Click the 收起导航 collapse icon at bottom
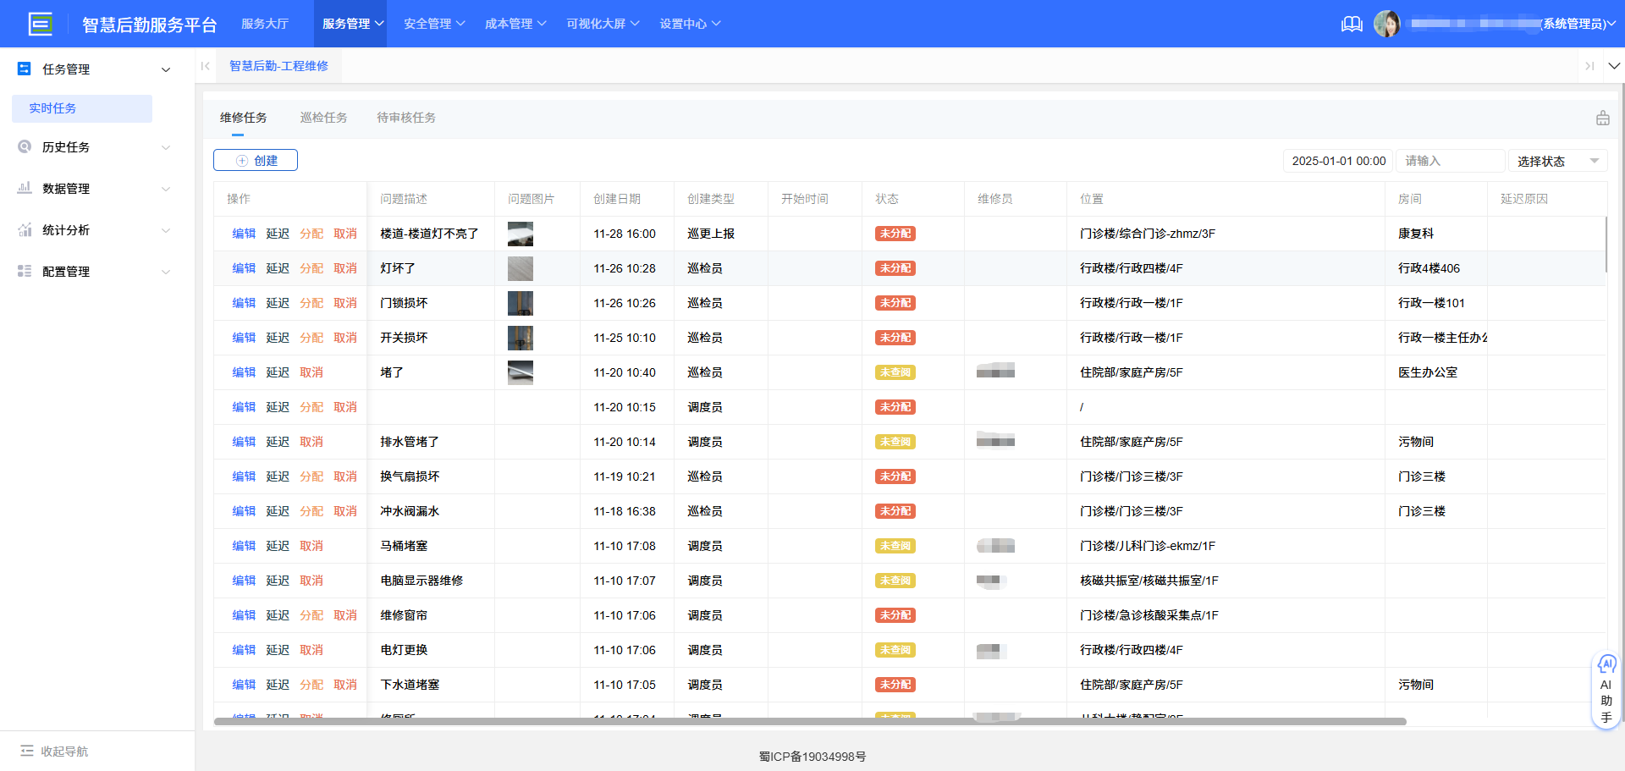1625x771 pixels. [x=25, y=751]
